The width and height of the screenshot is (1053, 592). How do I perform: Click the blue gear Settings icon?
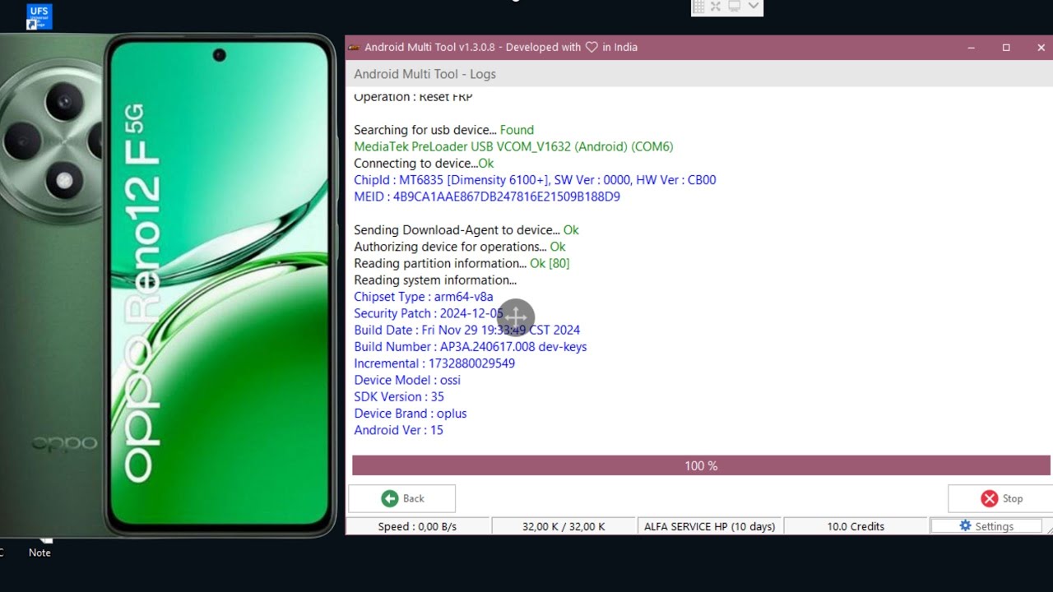[965, 525]
